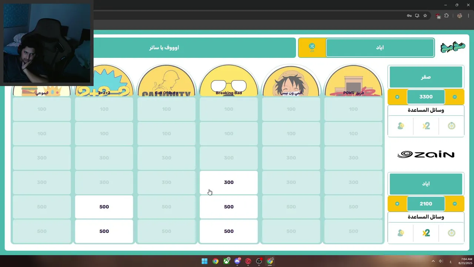Click the وسائل المساعدة label under صقر
The height and width of the screenshot is (267, 474).
pos(426,110)
